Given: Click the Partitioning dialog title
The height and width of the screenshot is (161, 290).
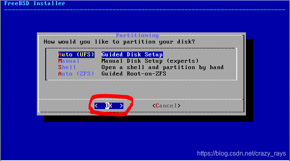Looking at the screenshot, I should pos(137,35).
